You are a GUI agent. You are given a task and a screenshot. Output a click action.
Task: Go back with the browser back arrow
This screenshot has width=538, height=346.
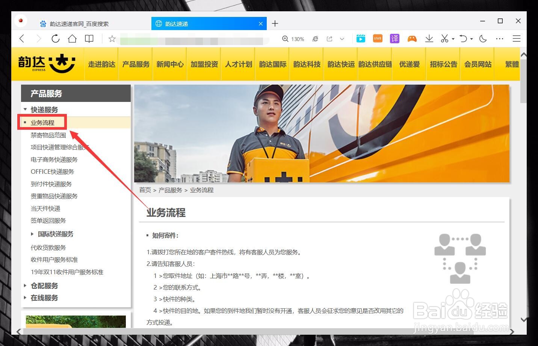pyautogui.click(x=22, y=39)
